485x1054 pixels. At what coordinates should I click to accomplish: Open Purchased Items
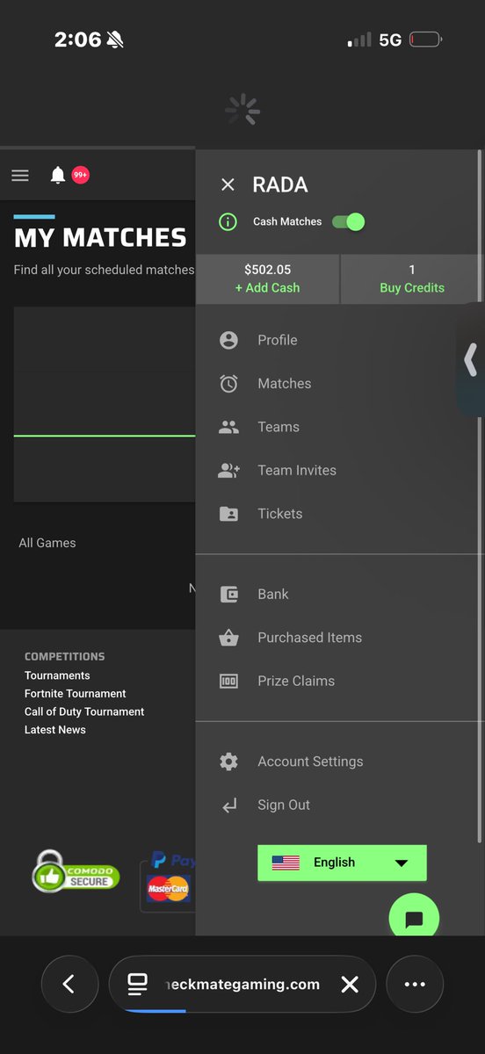[x=310, y=638]
